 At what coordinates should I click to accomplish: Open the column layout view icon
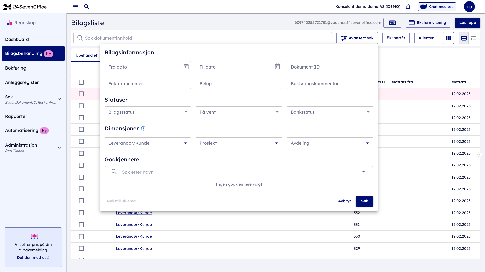coord(448,38)
